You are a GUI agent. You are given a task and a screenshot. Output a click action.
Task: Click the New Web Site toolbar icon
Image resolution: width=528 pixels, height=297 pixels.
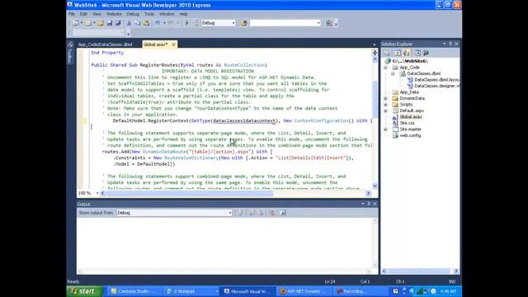click(x=76, y=23)
